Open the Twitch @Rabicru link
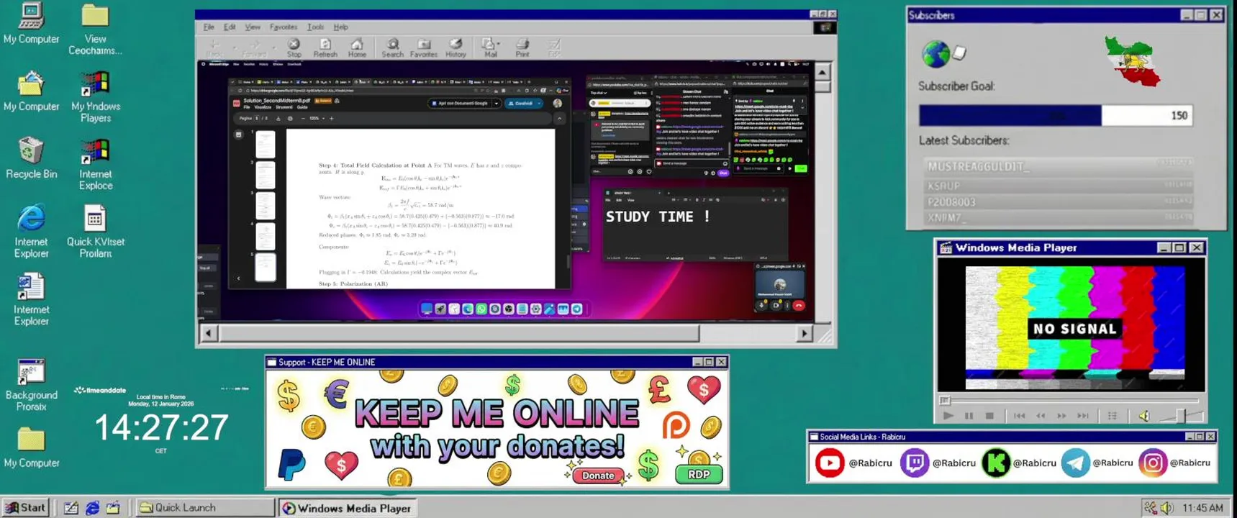 938,463
